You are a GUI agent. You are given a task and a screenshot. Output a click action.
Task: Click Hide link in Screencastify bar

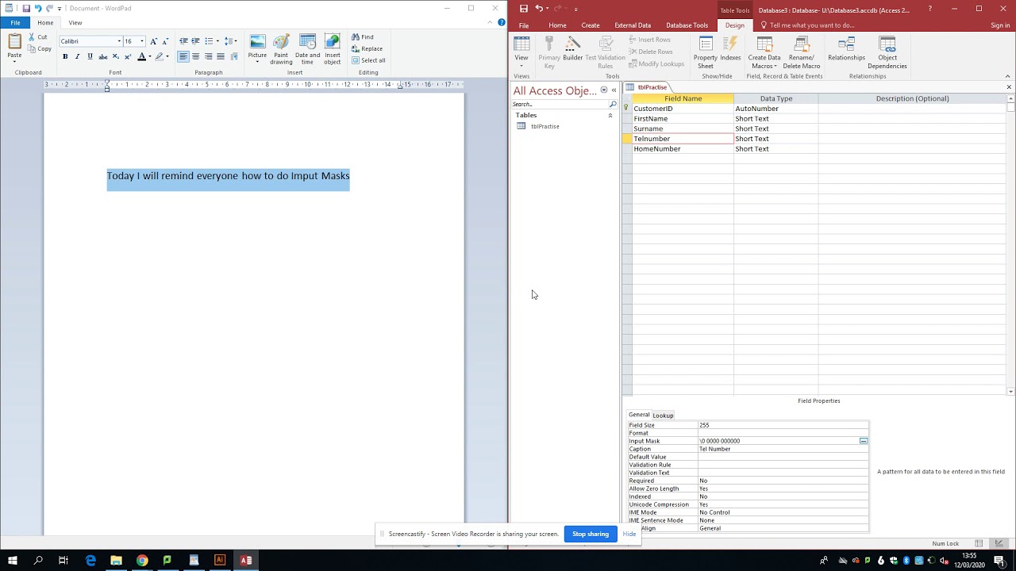[629, 534]
